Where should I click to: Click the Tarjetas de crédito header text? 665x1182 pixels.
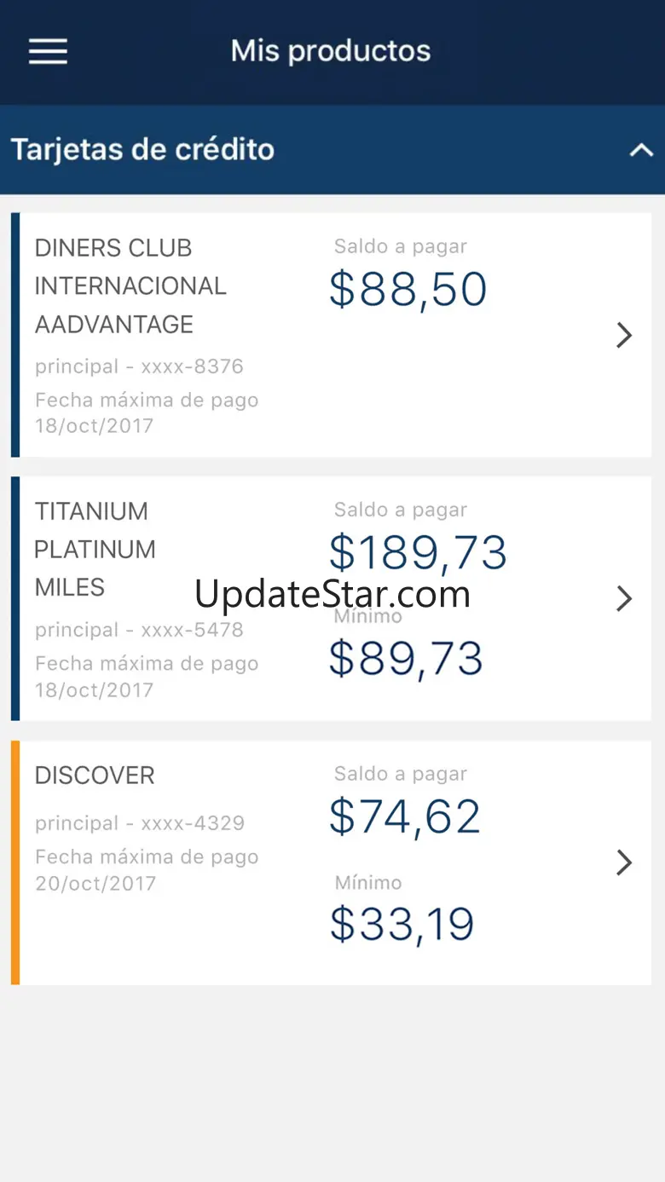coord(142,150)
